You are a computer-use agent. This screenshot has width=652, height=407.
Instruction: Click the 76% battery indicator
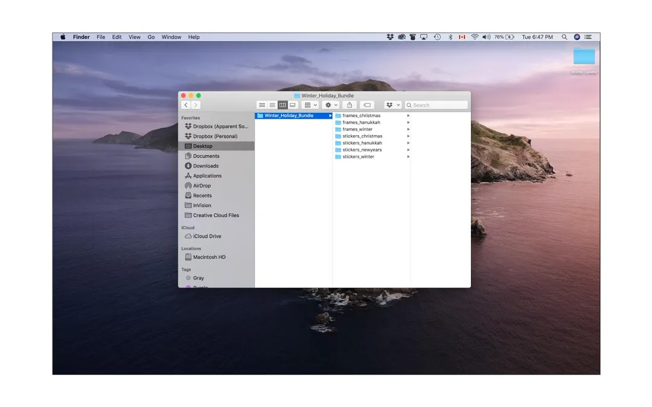point(504,37)
